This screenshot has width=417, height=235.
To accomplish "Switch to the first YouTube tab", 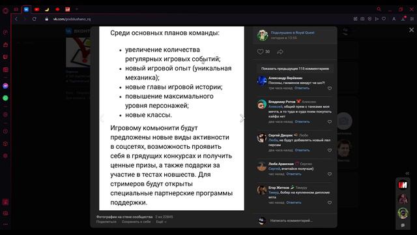I will click(36, 9).
